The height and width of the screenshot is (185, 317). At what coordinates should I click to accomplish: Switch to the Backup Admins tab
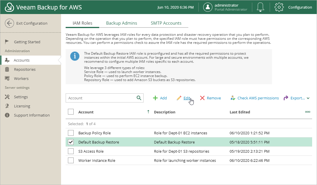[x=122, y=23]
